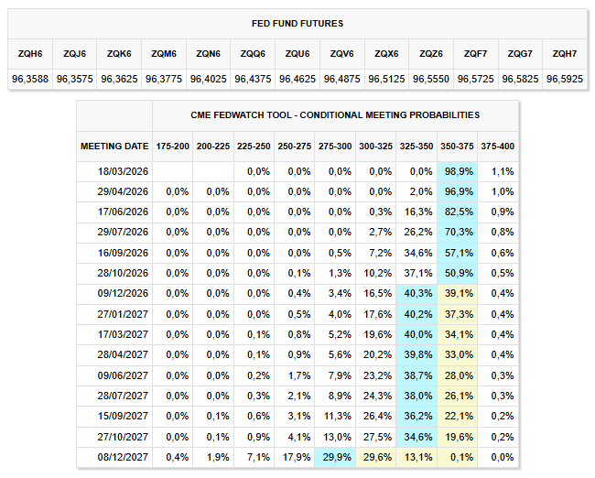Click the 175-200 rate range header
Screen dimensions: 595x478
coord(172,147)
